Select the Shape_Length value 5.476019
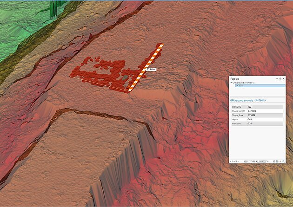This screenshot has height=207, width=293. [x=252, y=111]
